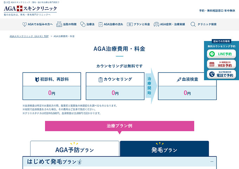Screen dimensions: 239x169
Task: Click the building icon beside 当院の特徴
Action: [x=59, y=24]
